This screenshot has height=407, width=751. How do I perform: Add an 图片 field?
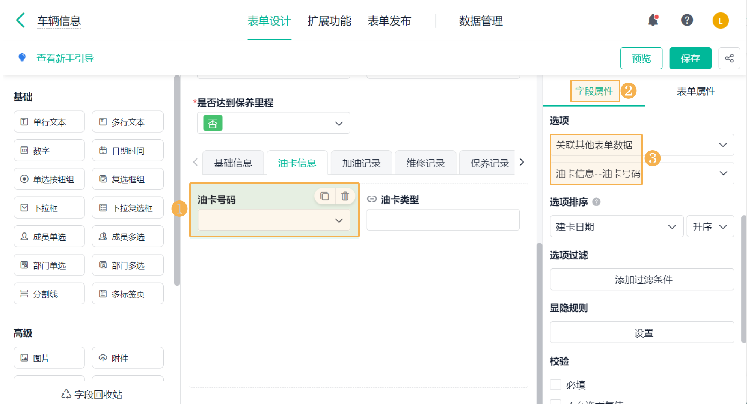coord(49,358)
